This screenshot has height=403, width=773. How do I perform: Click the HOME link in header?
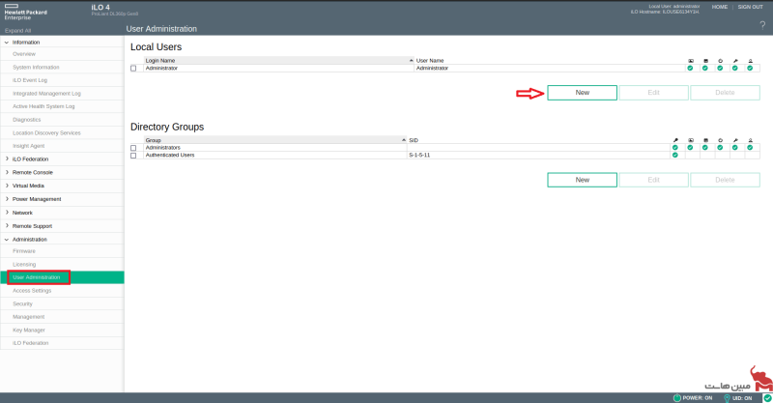[x=720, y=7]
